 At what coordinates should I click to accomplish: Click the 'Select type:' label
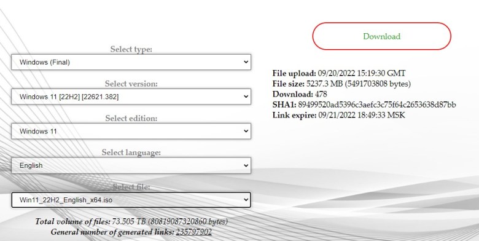[131, 49]
